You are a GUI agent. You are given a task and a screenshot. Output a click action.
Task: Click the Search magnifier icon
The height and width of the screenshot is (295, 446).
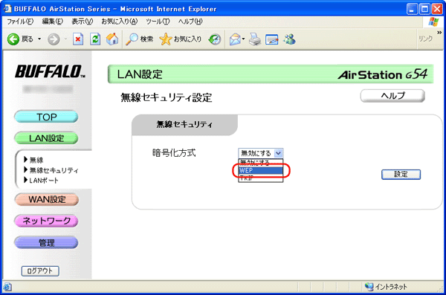click(x=132, y=39)
